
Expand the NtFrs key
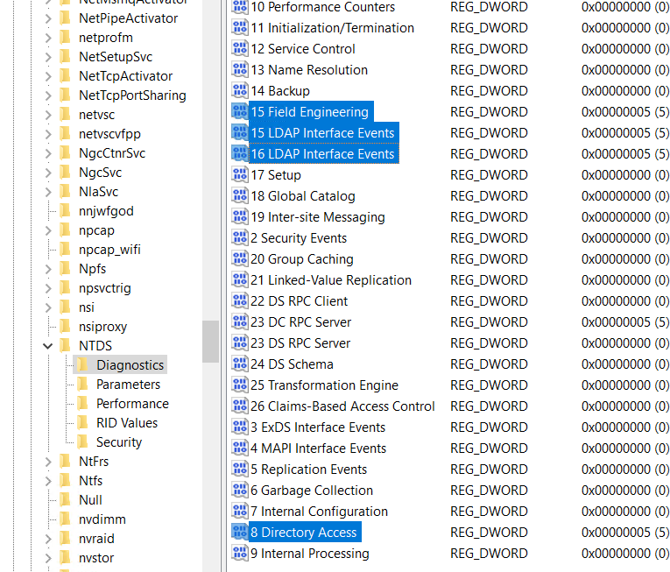coord(47,462)
